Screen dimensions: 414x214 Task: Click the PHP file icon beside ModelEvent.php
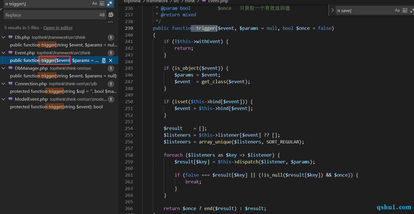[11, 99]
